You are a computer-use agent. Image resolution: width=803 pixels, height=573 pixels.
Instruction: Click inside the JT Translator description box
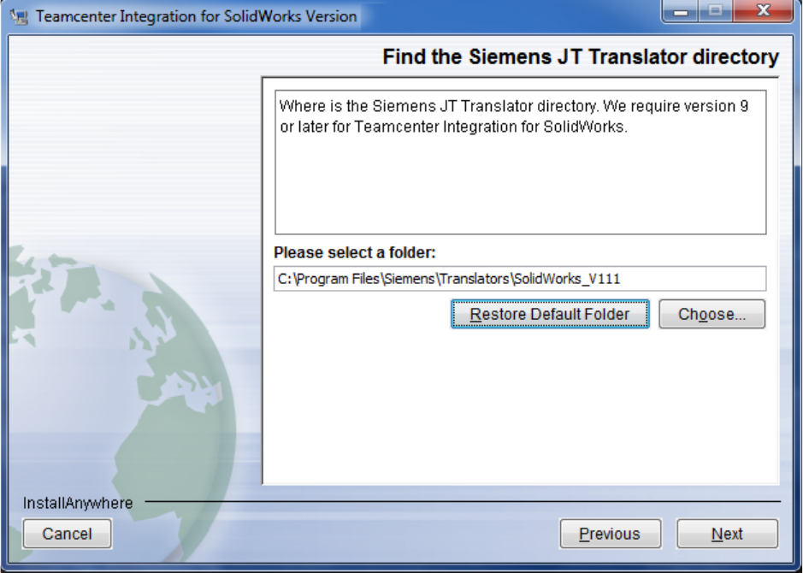click(x=519, y=180)
